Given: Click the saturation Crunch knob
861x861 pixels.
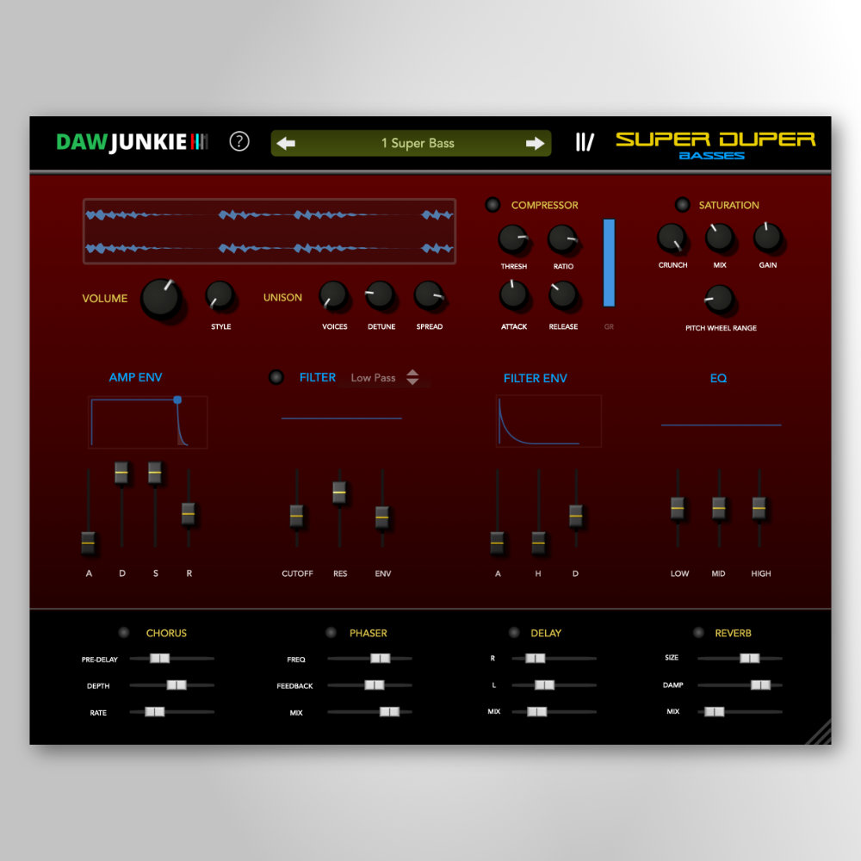Looking at the screenshot, I should (672, 238).
